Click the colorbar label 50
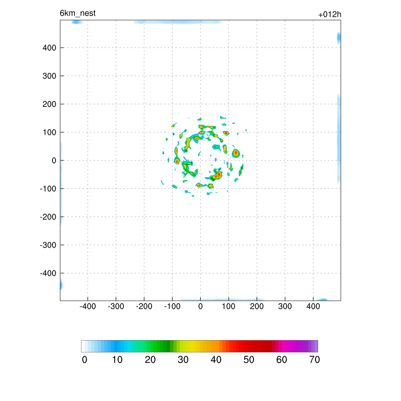 (249, 360)
